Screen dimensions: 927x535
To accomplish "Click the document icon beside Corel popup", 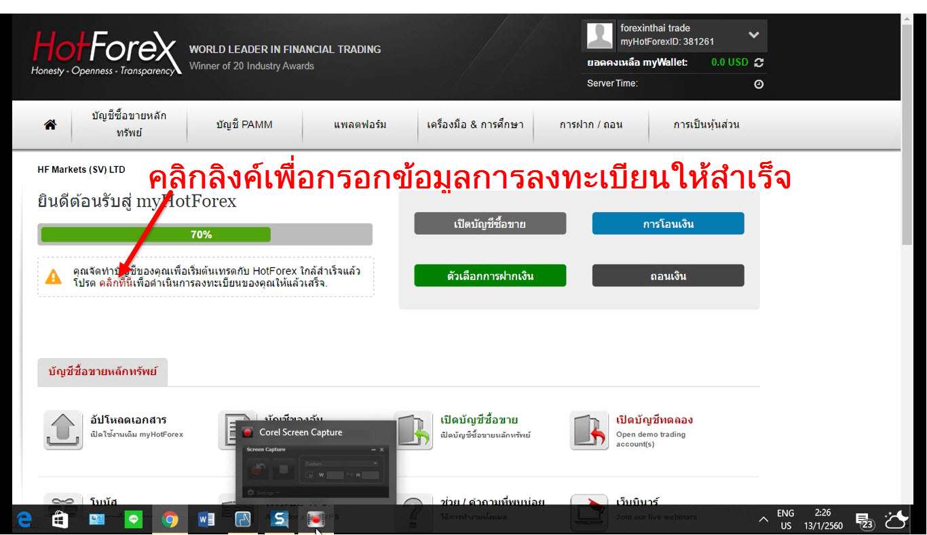I will pos(227,430).
